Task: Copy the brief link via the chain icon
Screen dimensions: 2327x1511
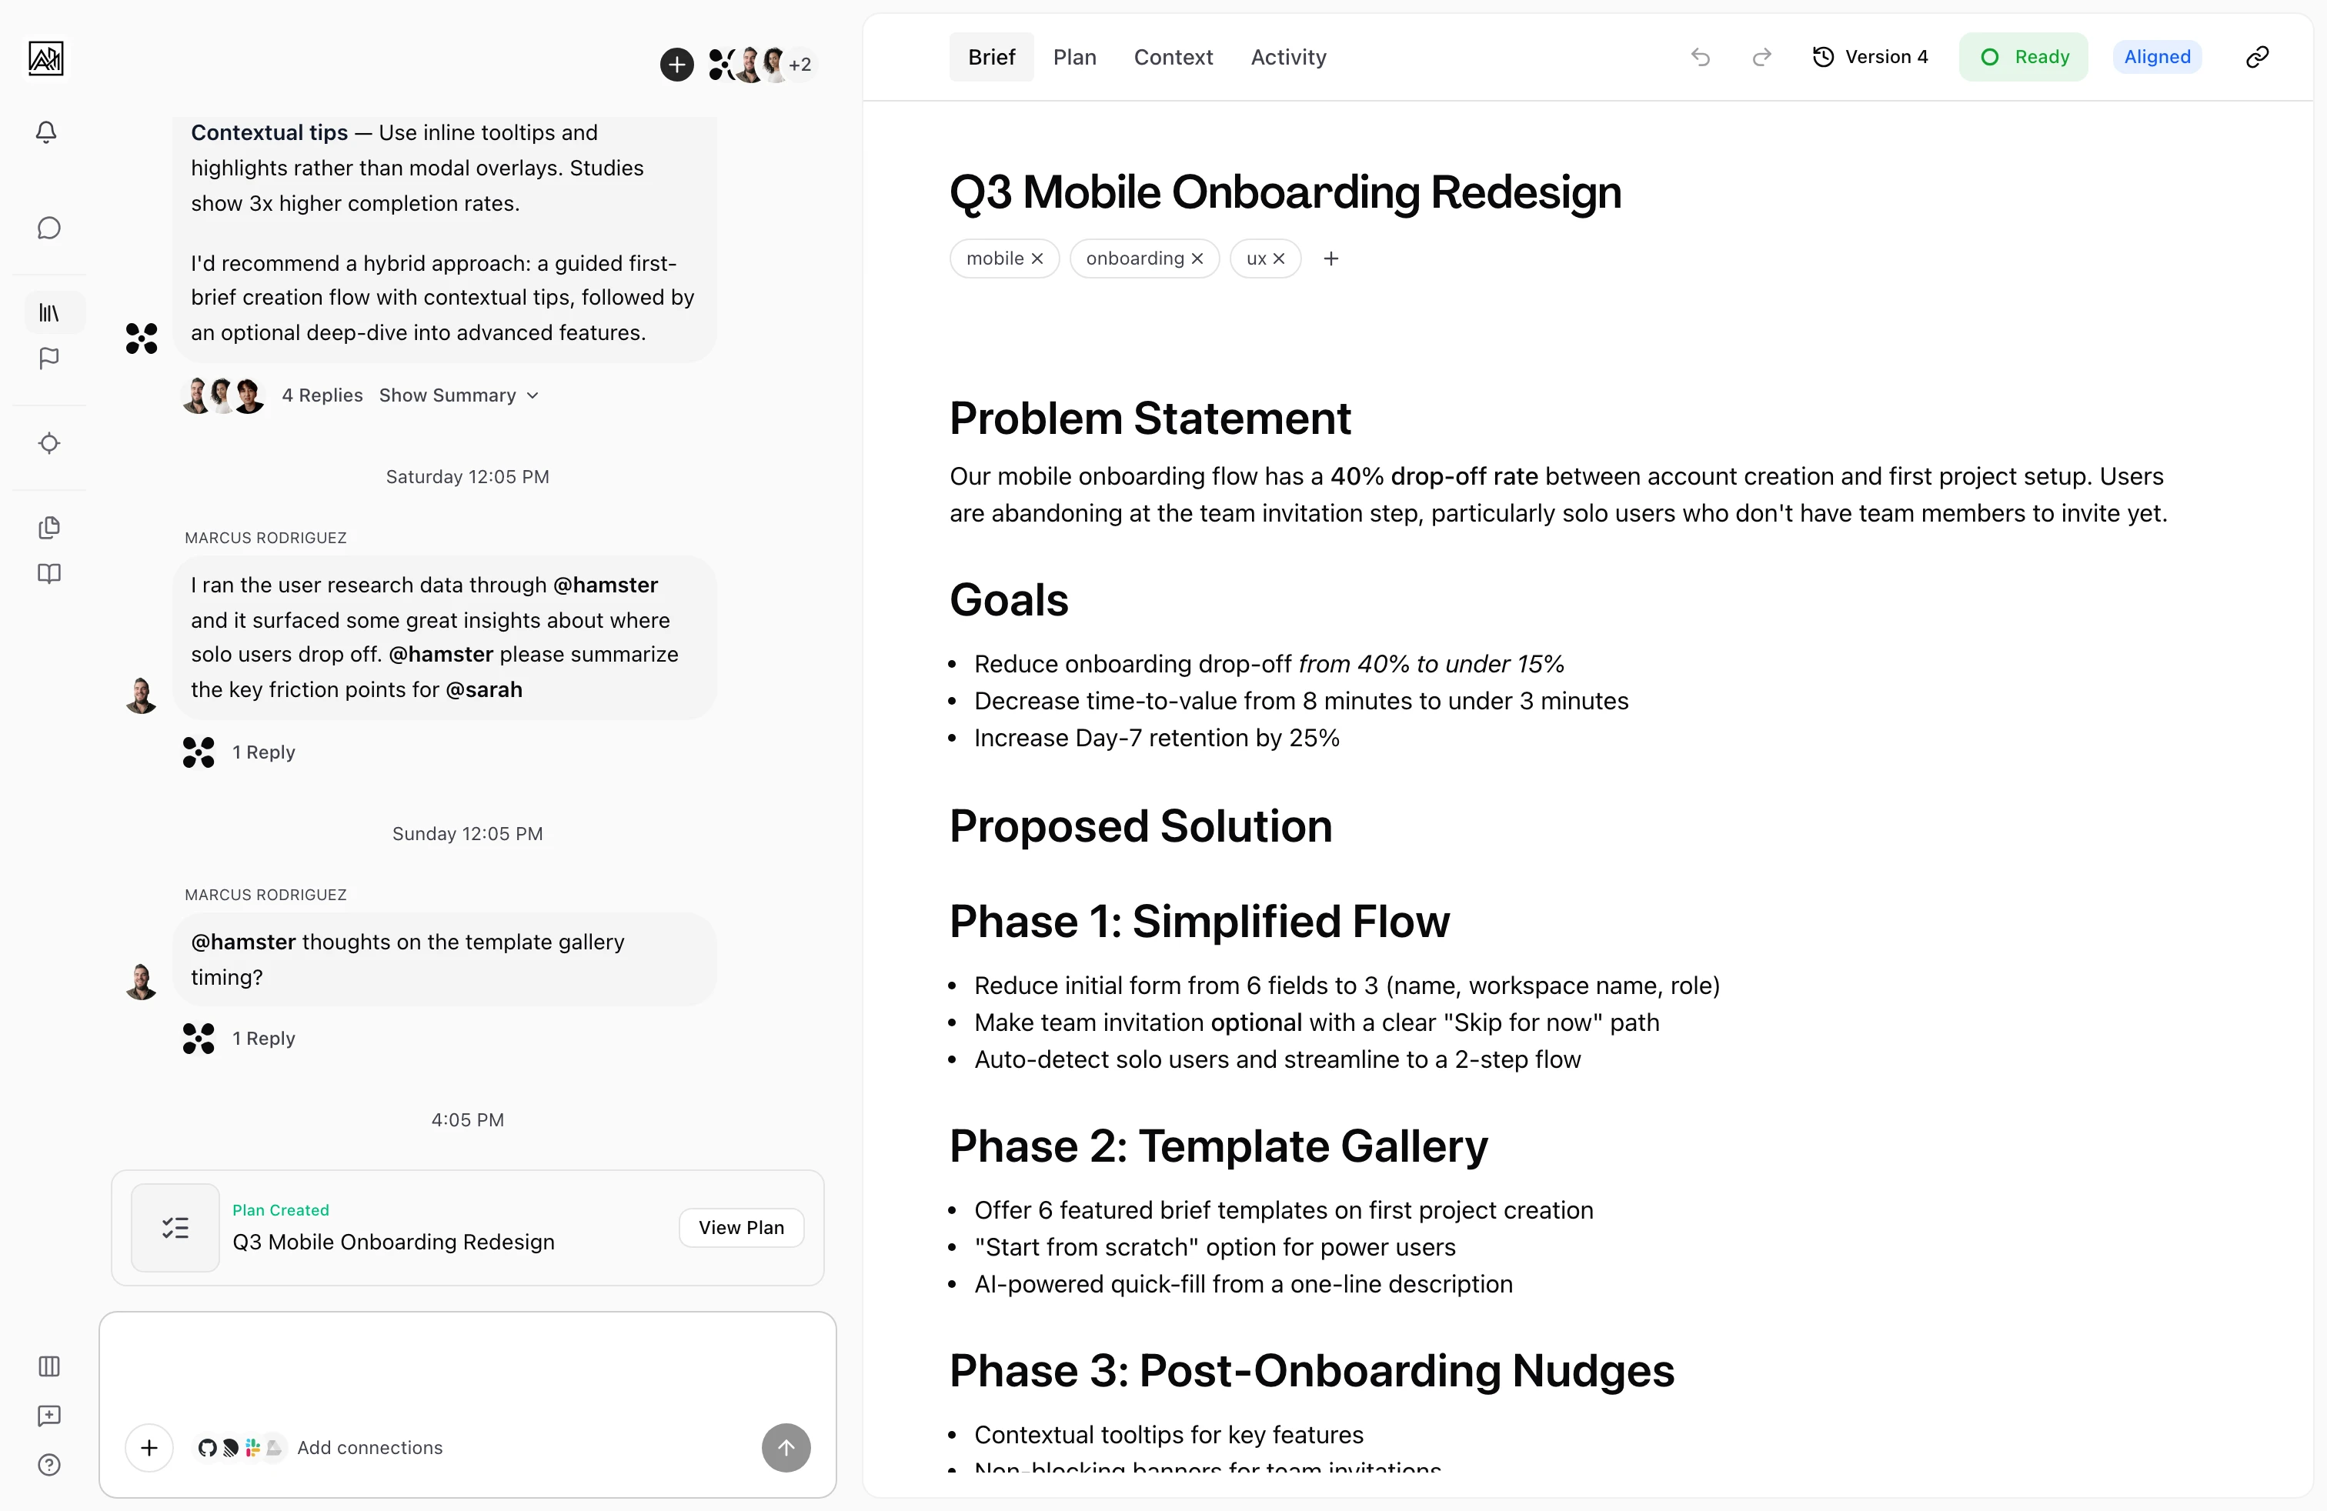Action: coord(2258,57)
